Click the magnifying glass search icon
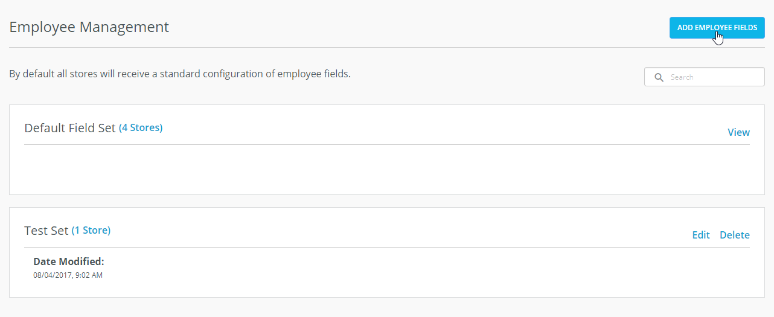 tap(659, 77)
